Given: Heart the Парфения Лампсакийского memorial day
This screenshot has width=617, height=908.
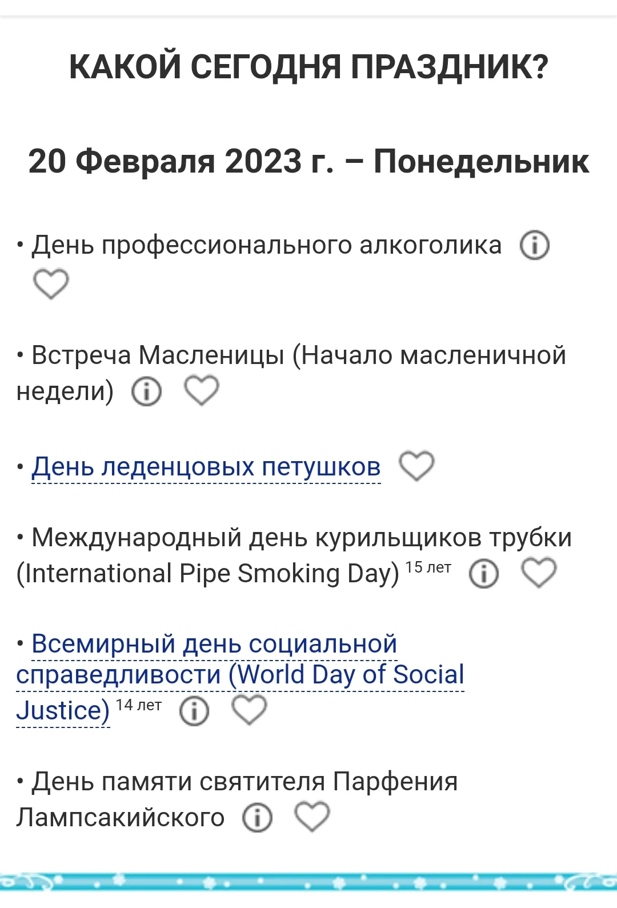Looking at the screenshot, I should 312,817.
